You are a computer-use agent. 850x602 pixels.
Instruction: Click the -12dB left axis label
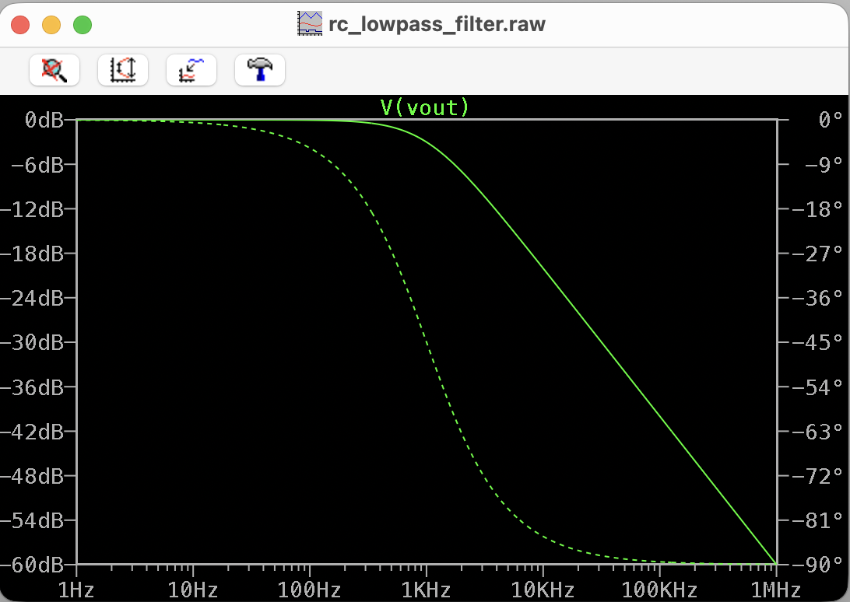(x=32, y=209)
